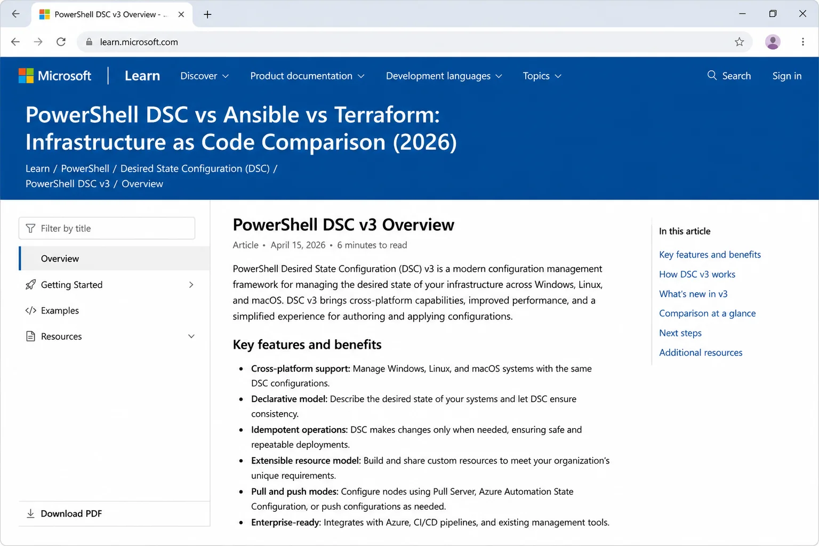Jump to What's new in v3
Image resolution: width=819 pixels, height=546 pixels.
click(693, 294)
